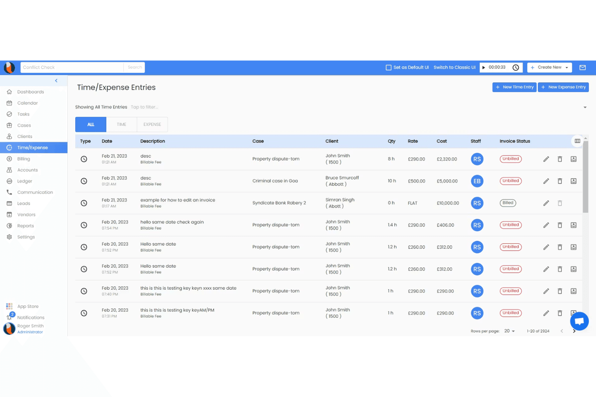Open the chat support bubble icon

pyautogui.click(x=579, y=321)
